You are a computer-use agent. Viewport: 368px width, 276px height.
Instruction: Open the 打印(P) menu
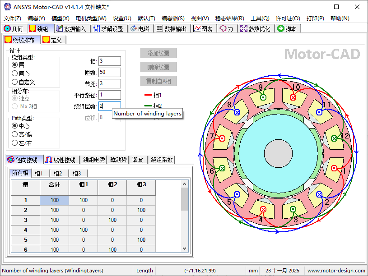tap(315, 18)
